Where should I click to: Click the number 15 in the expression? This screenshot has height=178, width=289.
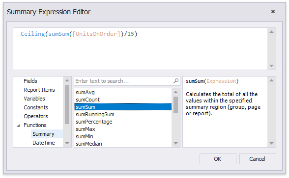click(131, 34)
